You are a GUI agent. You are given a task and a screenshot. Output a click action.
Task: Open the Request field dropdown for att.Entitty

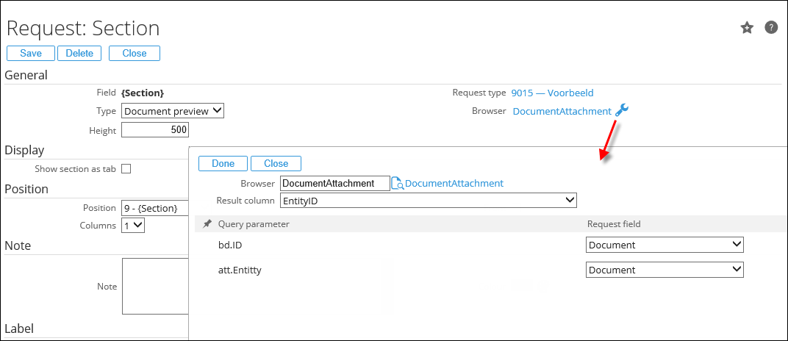tap(665, 270)
